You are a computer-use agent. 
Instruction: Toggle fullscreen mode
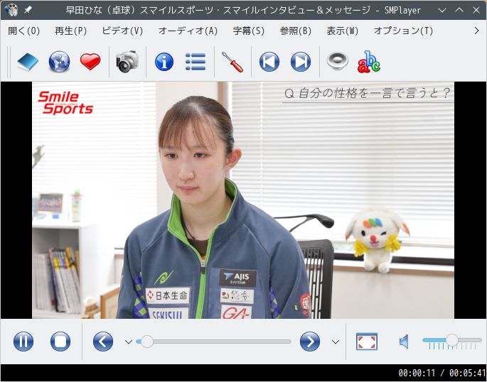click(x=366, y=342)
